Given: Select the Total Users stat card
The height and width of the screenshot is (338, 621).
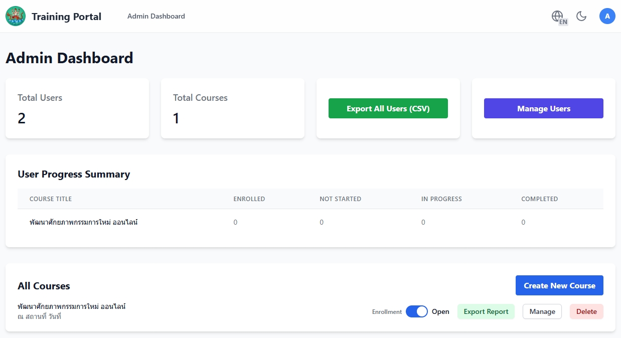Looking at the screenshot, I should (77, 108).
